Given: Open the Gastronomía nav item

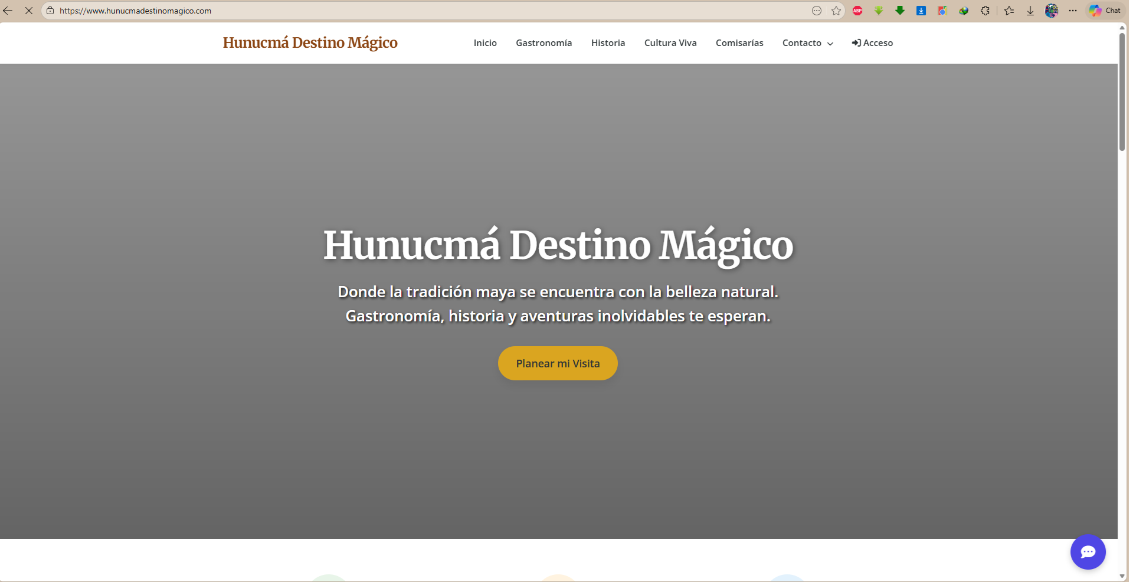Looking at the screenshot, I should pyautogui.click(x=543, y=43).
